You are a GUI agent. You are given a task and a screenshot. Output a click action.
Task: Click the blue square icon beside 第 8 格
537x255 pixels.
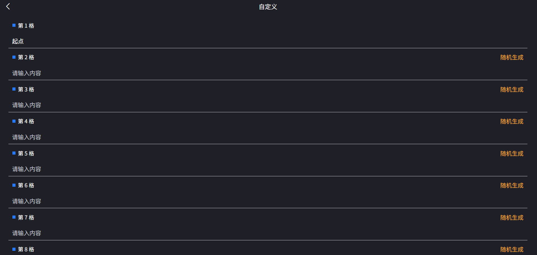click(14, 249)
